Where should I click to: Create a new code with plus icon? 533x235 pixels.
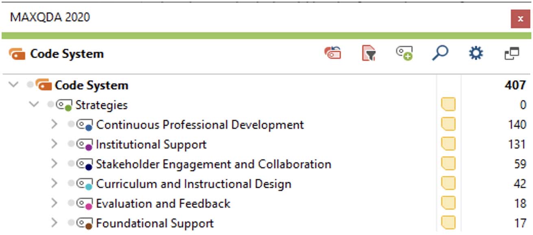(404, 54)
